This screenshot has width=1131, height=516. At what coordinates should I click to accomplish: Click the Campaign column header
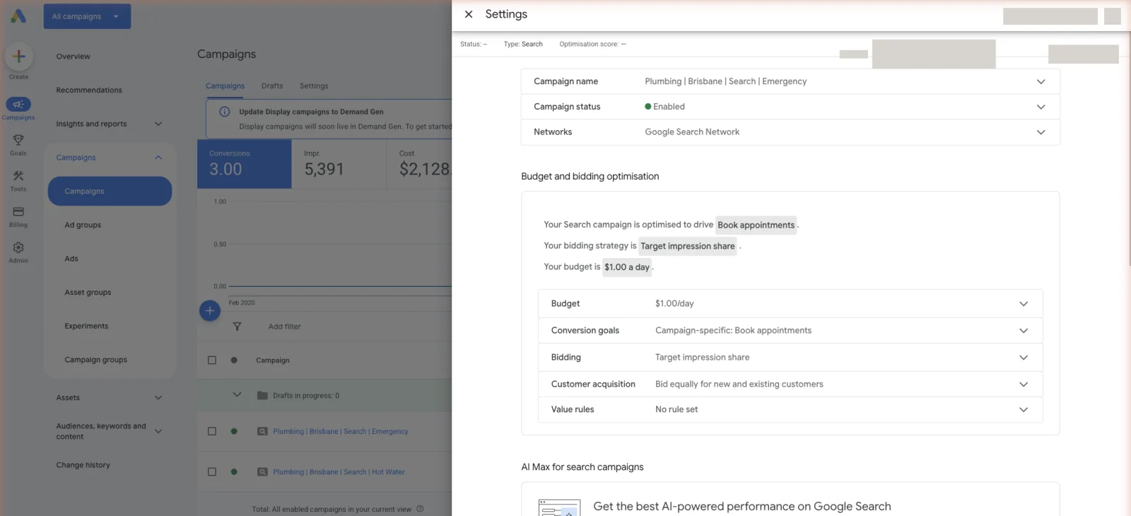pyautogui.click(x=273, y=360)
